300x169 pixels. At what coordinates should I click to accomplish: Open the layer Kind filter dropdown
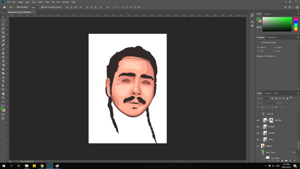(x=263, y=98)
